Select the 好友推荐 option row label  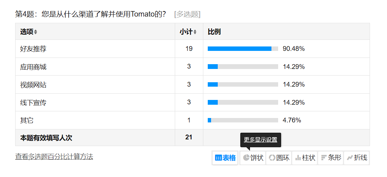[x=33, y=49]
